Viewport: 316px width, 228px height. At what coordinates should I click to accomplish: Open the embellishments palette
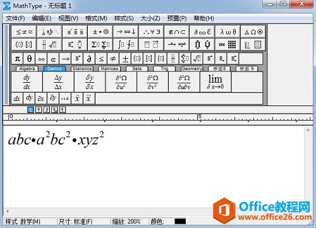75,32
